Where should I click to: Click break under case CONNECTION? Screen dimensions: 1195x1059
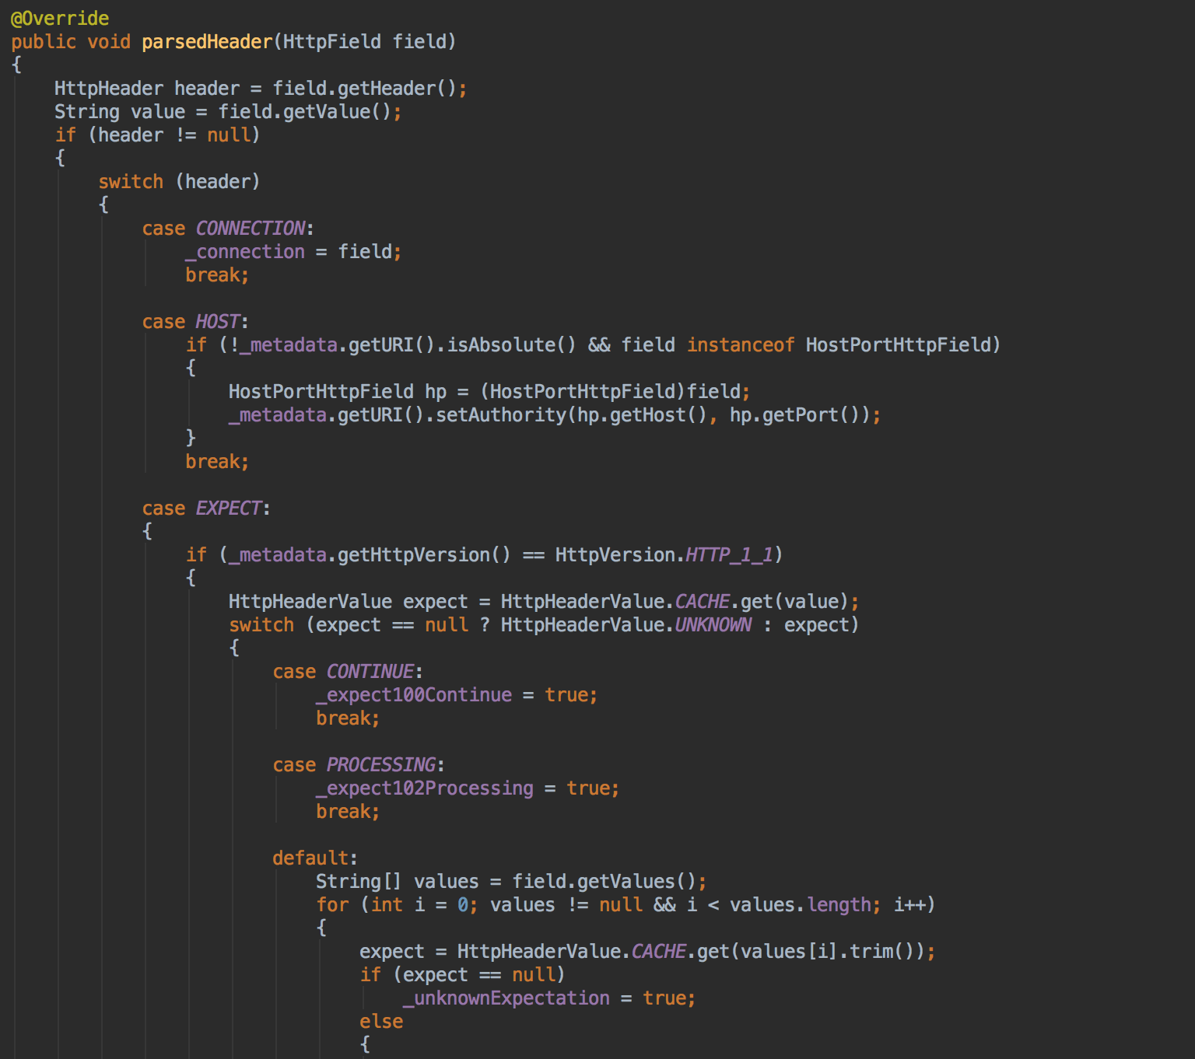(x=217, y=274)
